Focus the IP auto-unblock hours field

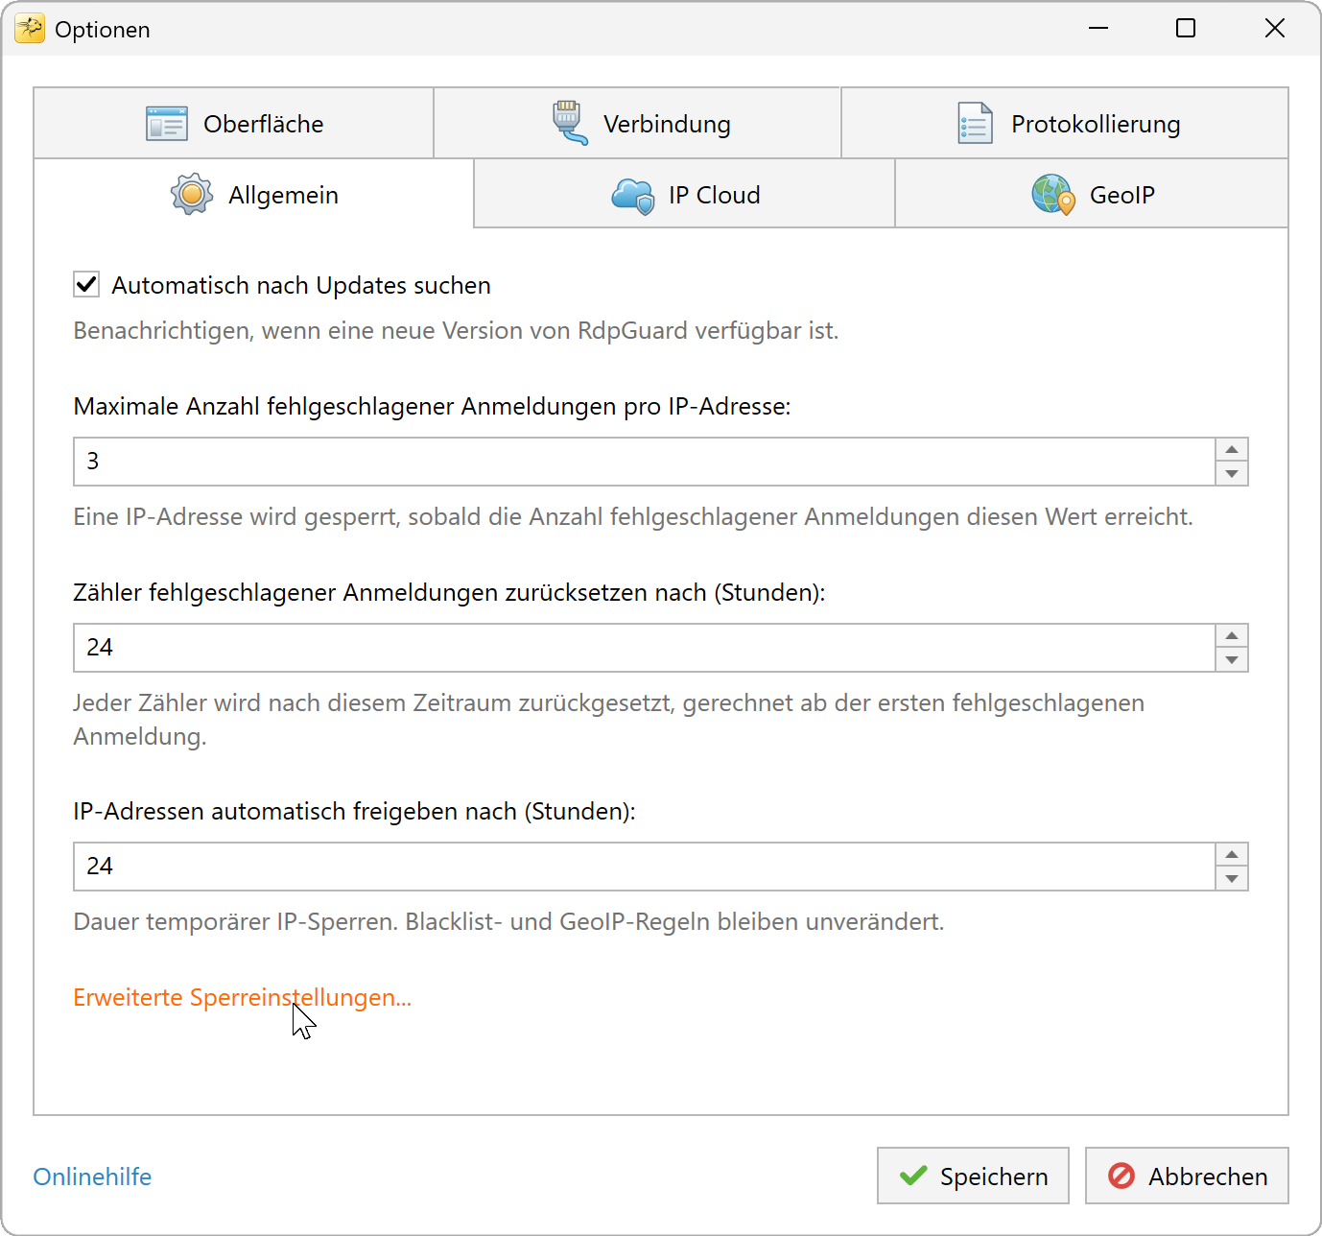[645, 867]
